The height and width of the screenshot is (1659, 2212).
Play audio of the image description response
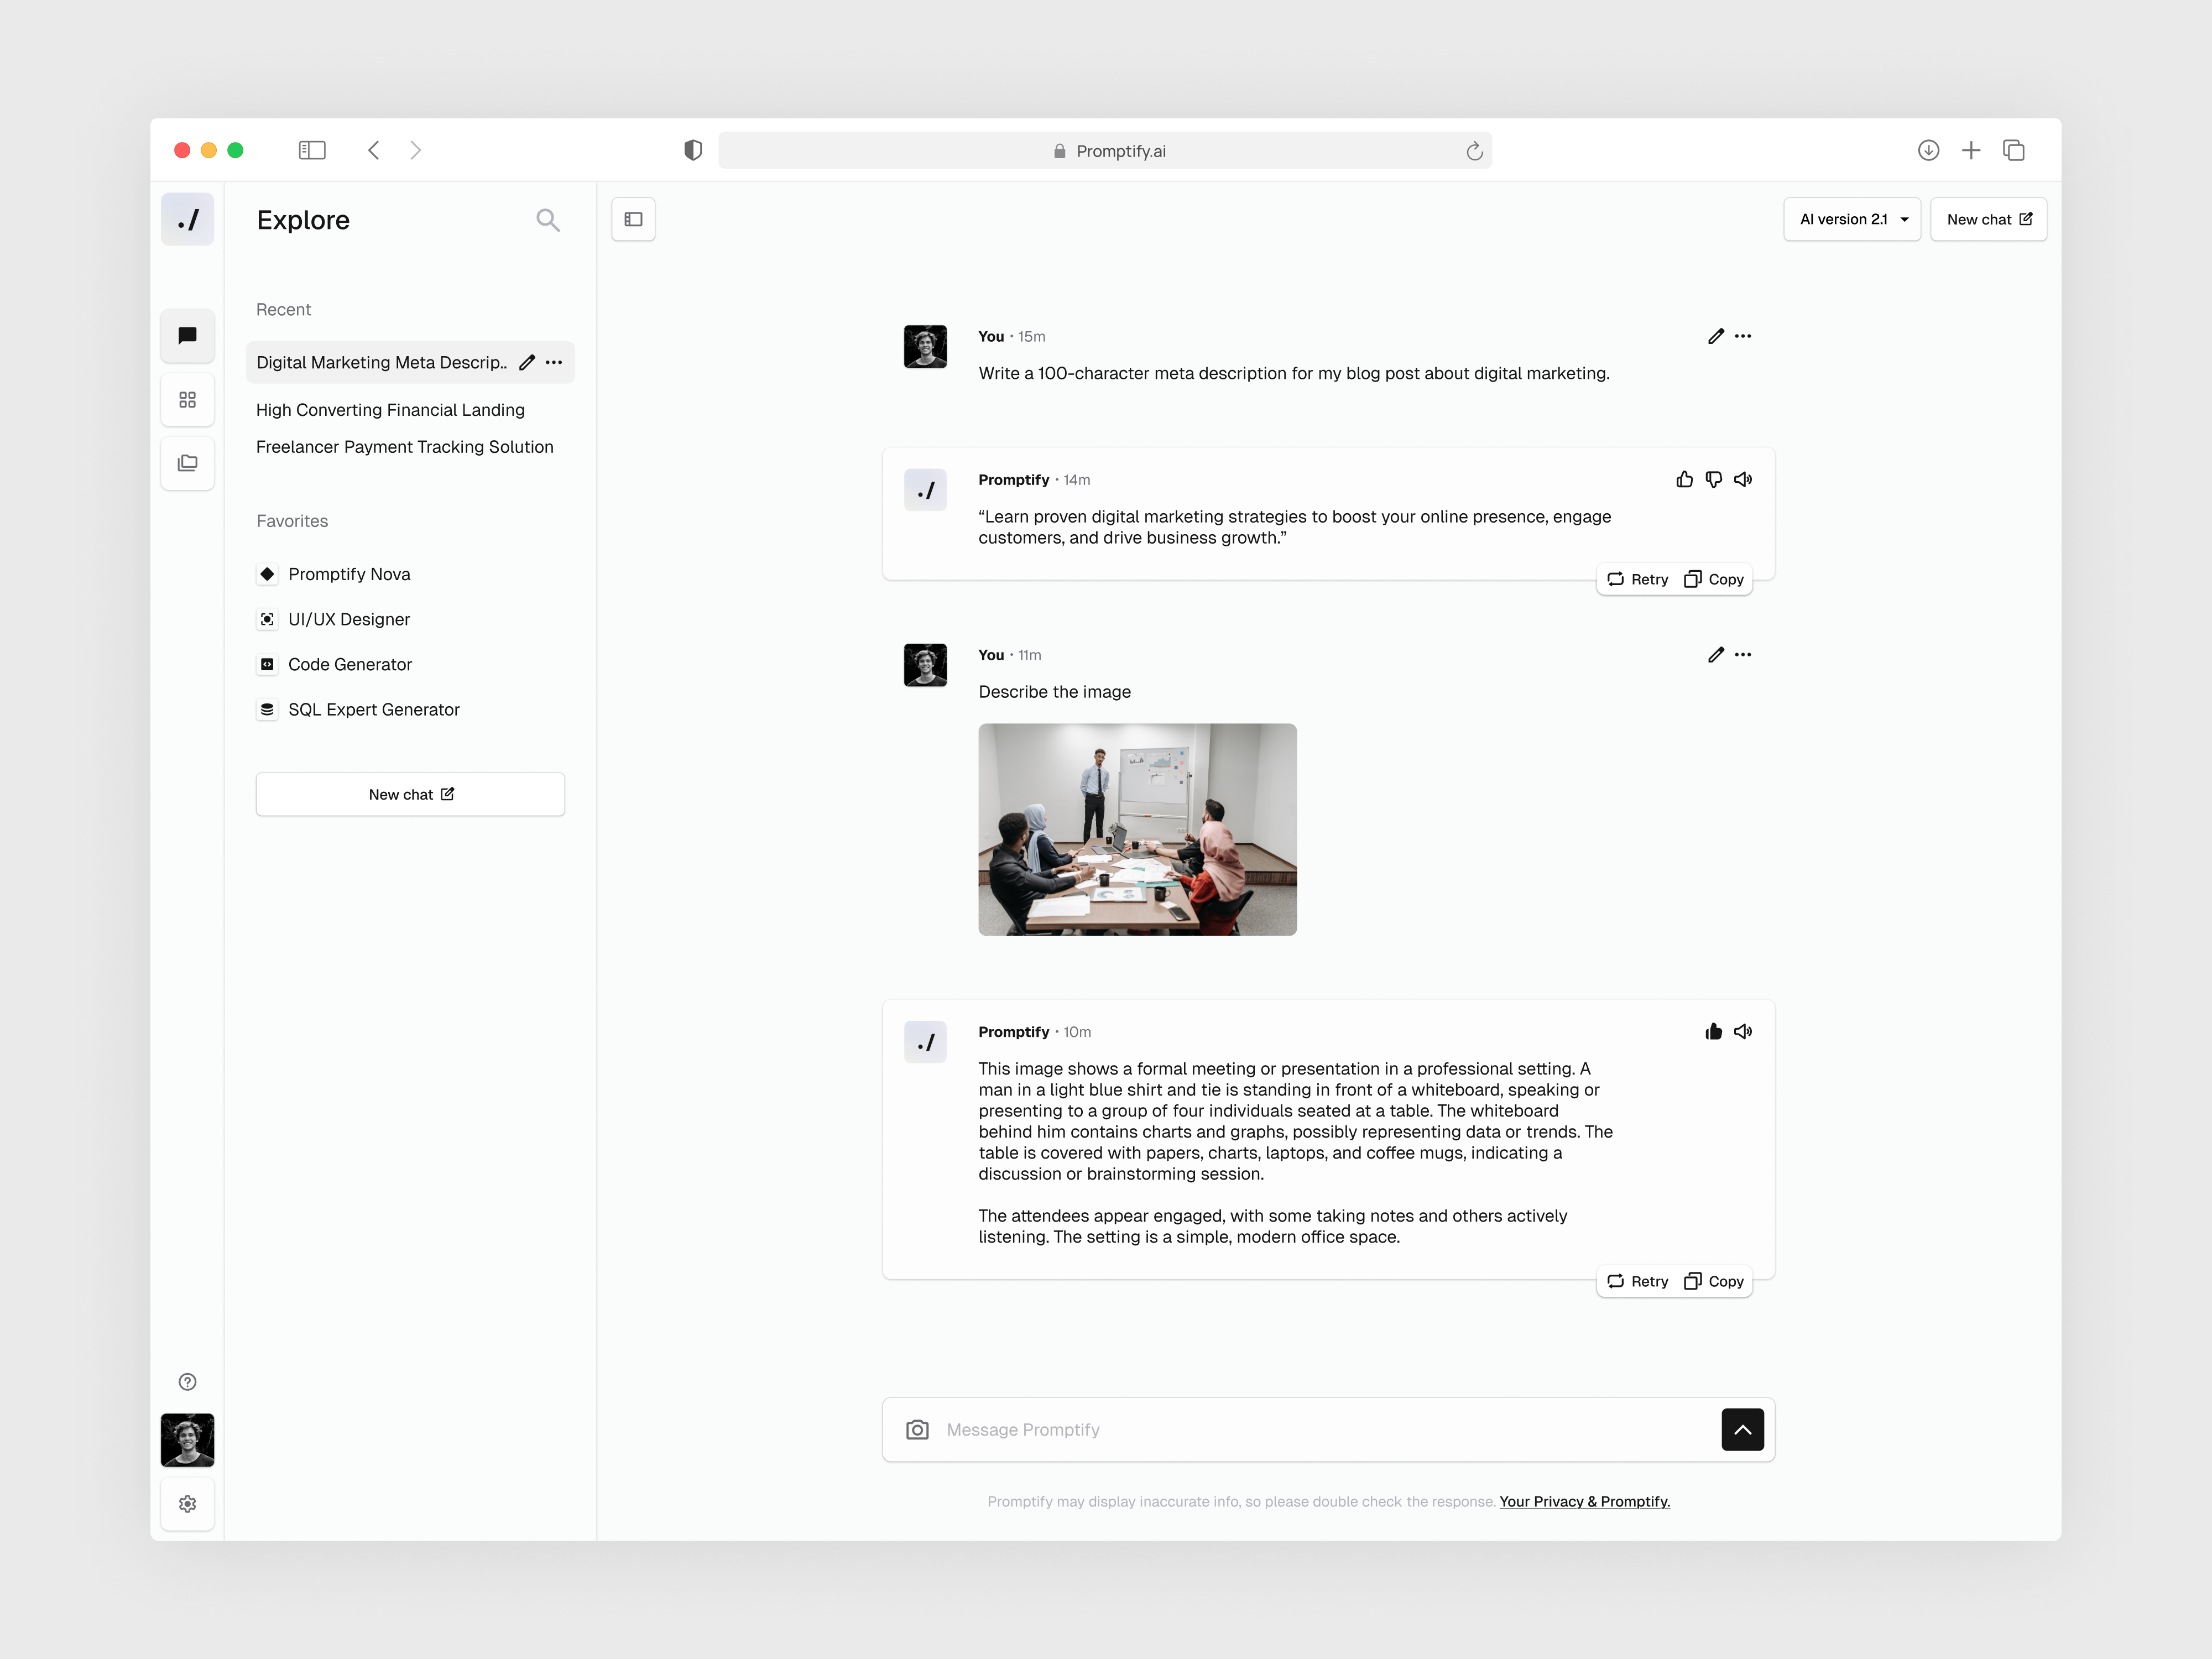1743,1031
